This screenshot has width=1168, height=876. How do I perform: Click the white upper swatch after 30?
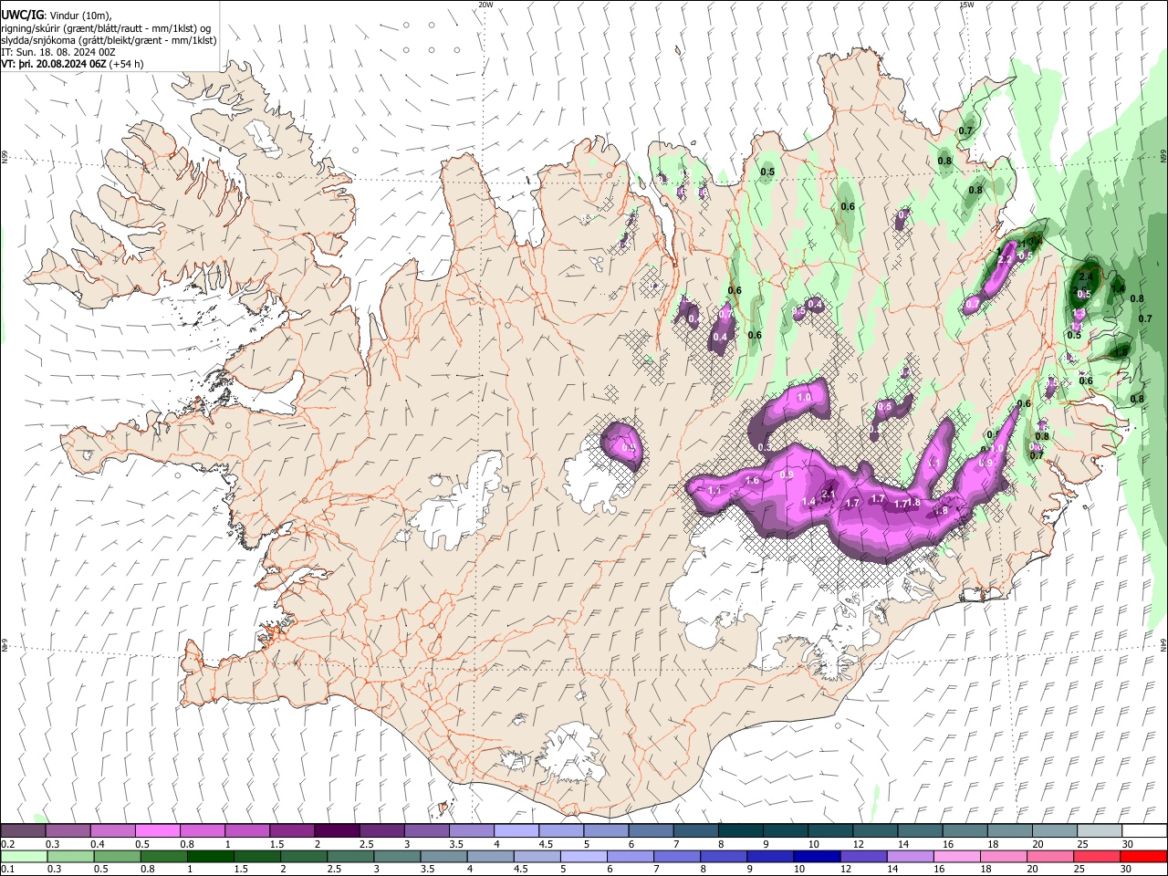click(1143, 830)
